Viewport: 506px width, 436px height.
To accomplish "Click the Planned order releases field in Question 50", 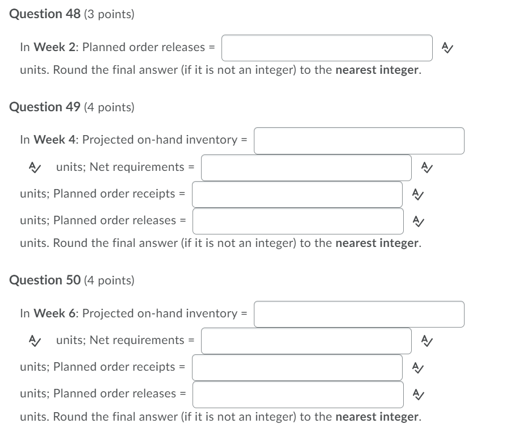I will pos(297,394).
